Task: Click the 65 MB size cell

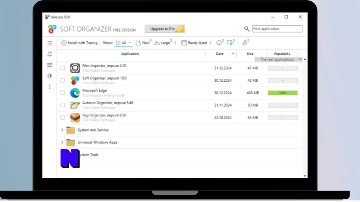Action: click(252, 117)
